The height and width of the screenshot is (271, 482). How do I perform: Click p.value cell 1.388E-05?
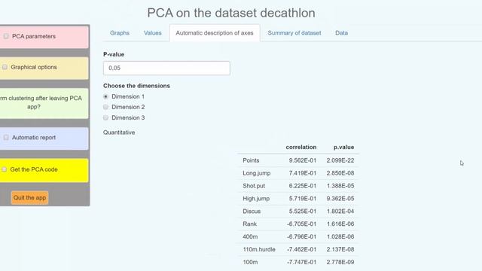point(340,186)
